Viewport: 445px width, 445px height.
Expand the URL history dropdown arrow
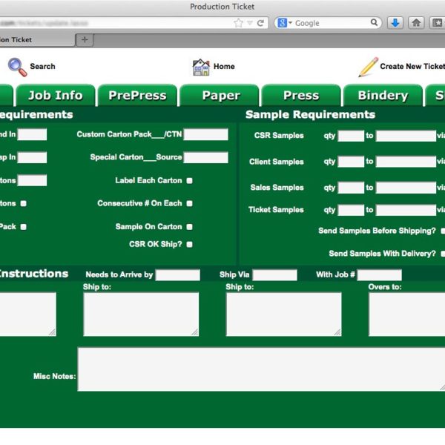coord(250,23)
